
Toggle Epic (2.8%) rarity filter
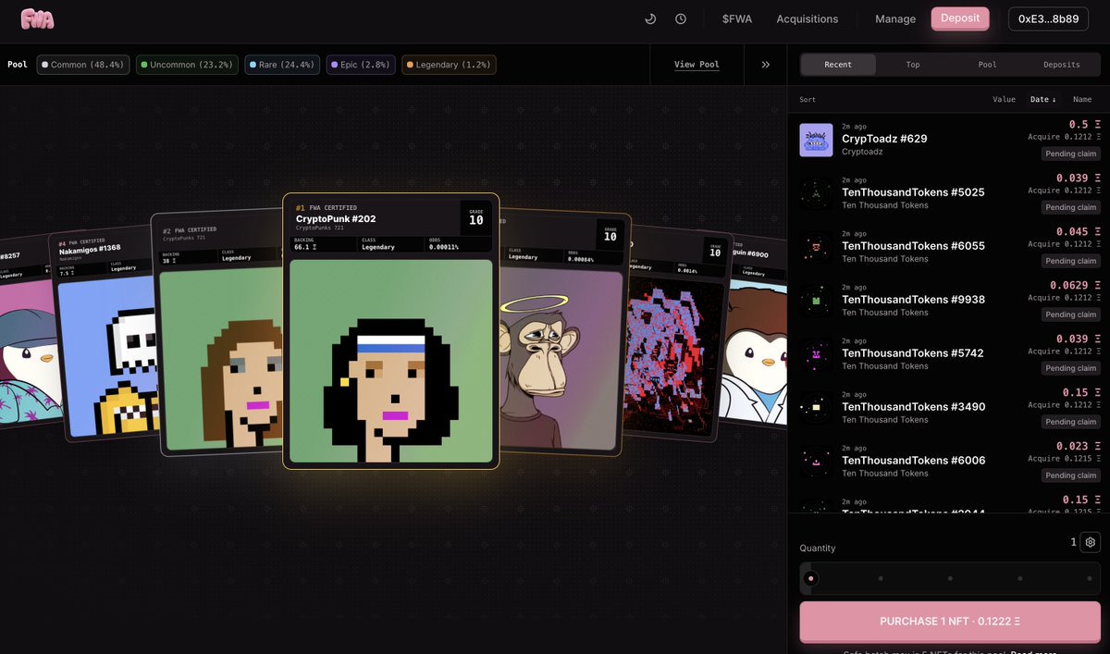pos(361,65)
